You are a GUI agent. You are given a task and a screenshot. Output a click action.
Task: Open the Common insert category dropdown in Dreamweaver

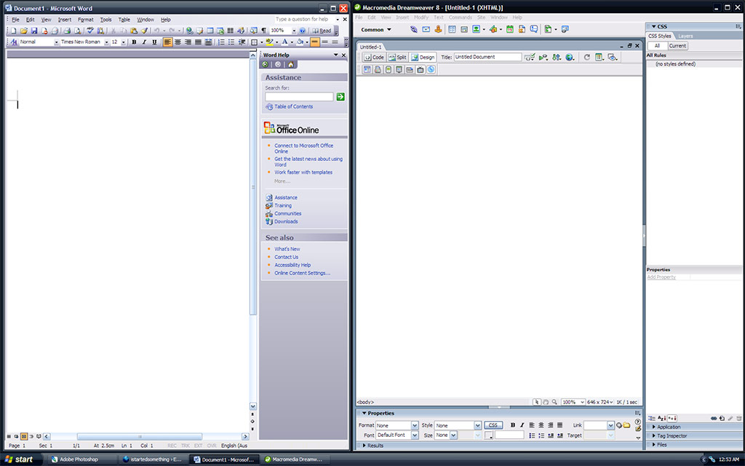pyautogui.click(x=376, y=29)
